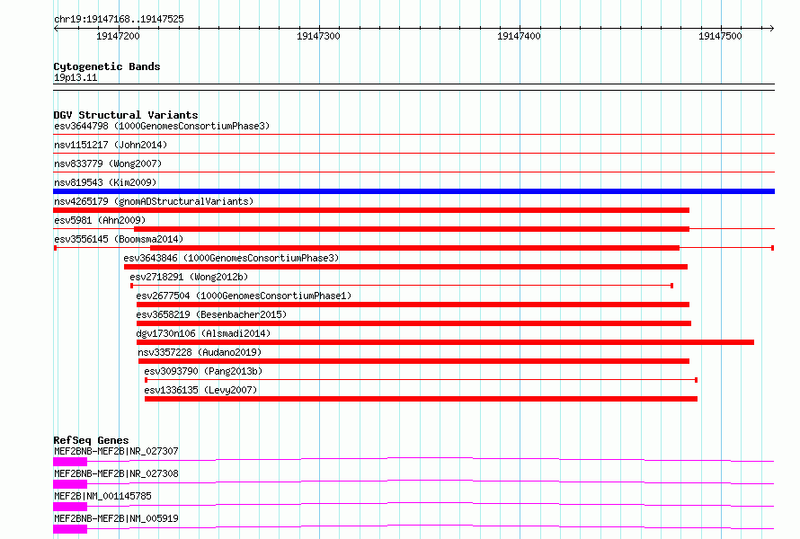Open variant nsv833779 (Wong2007) label
This screenshot has height=539, width=800.
(x=108, y=163)
